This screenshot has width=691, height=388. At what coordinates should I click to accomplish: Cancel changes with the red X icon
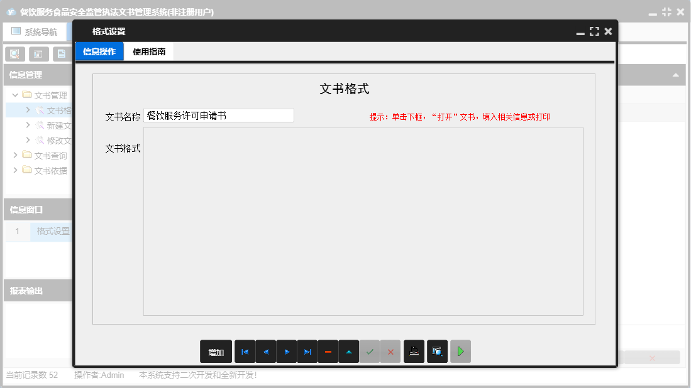(390, 352)
